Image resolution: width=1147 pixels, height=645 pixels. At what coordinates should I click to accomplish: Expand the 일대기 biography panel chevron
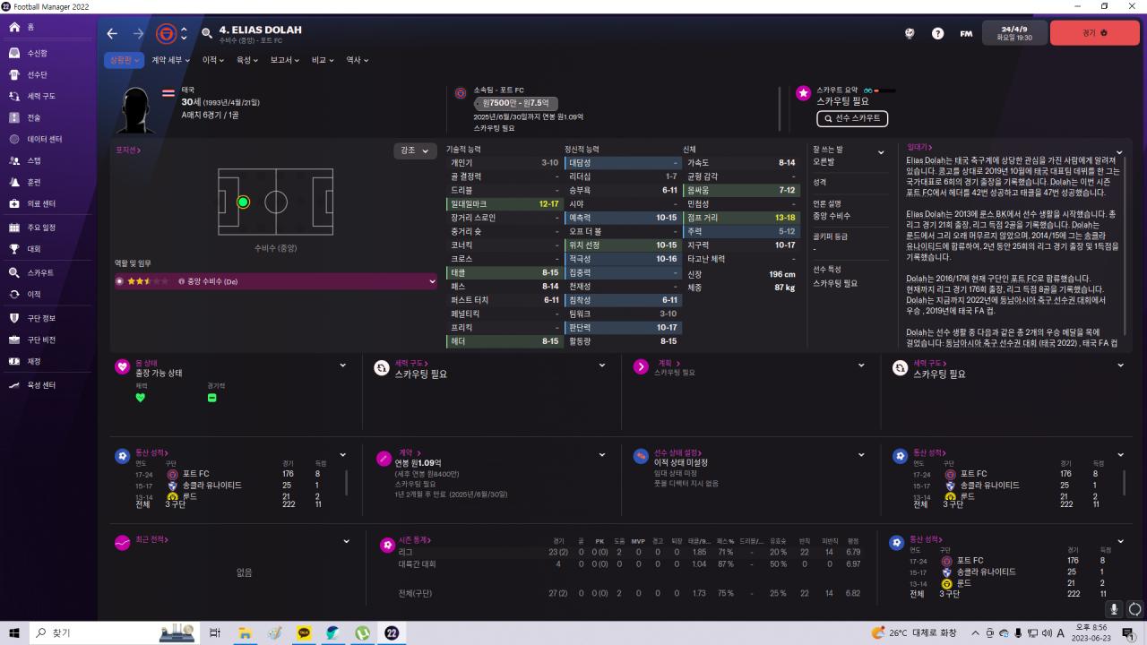(1120, 152)
